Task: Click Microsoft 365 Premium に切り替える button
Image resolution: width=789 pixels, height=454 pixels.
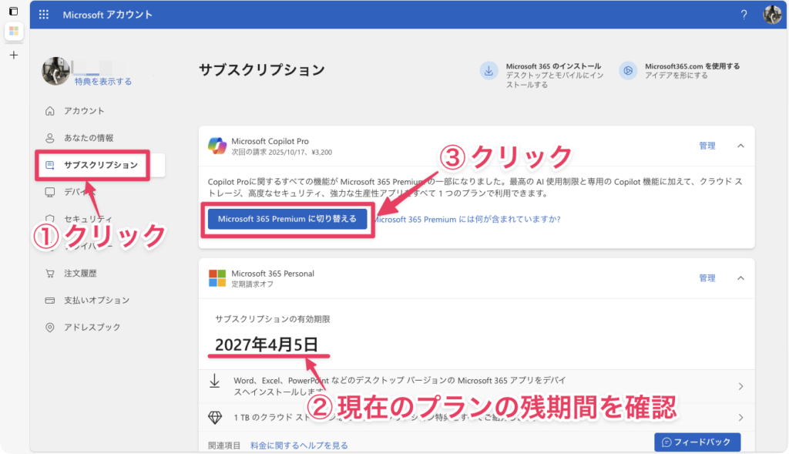Action: [x=287, y=219]
